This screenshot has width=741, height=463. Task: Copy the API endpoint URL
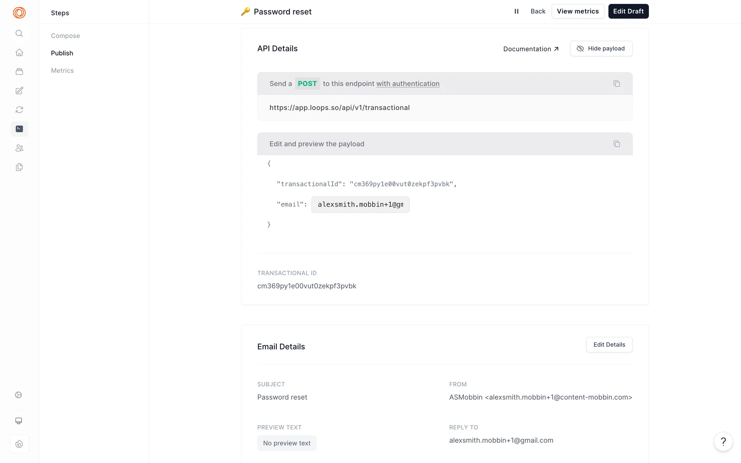[x=616, y=84]
